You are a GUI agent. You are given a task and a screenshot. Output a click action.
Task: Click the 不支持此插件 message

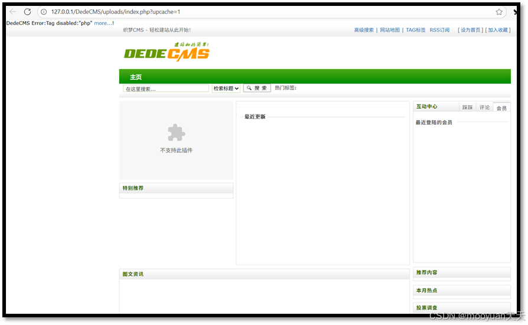click(x=176, y=150)
